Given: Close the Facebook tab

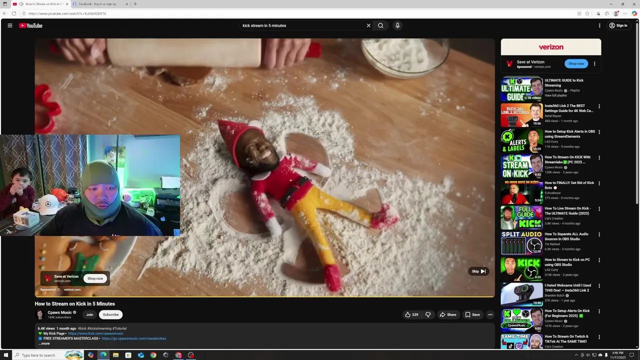Looking at the screenshot, I should coord(126,4).
